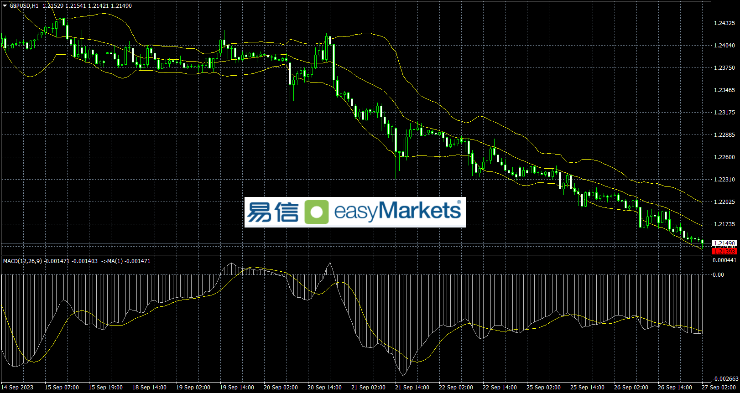Click the 22 Sep 14:00 time label
The width and height of the screenshot is (740, 393).
point(500,388)
